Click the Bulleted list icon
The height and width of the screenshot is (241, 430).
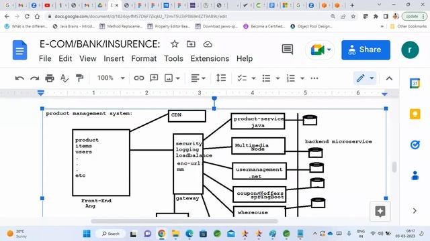(266, 78)
